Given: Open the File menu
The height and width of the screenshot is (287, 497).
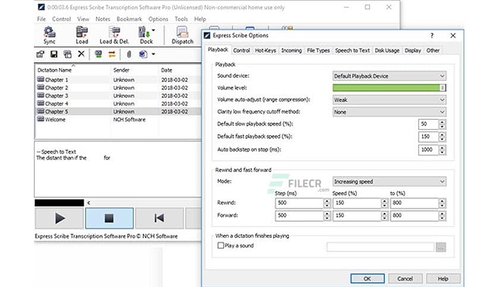Looking at the screenshot, I should pos(42,19).
